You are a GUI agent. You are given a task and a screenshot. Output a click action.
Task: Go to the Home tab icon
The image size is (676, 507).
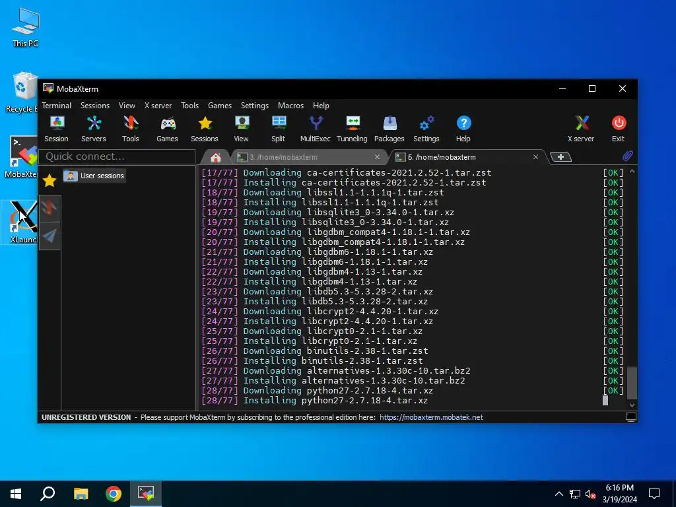pyautogui.click(x=216, y=157)
